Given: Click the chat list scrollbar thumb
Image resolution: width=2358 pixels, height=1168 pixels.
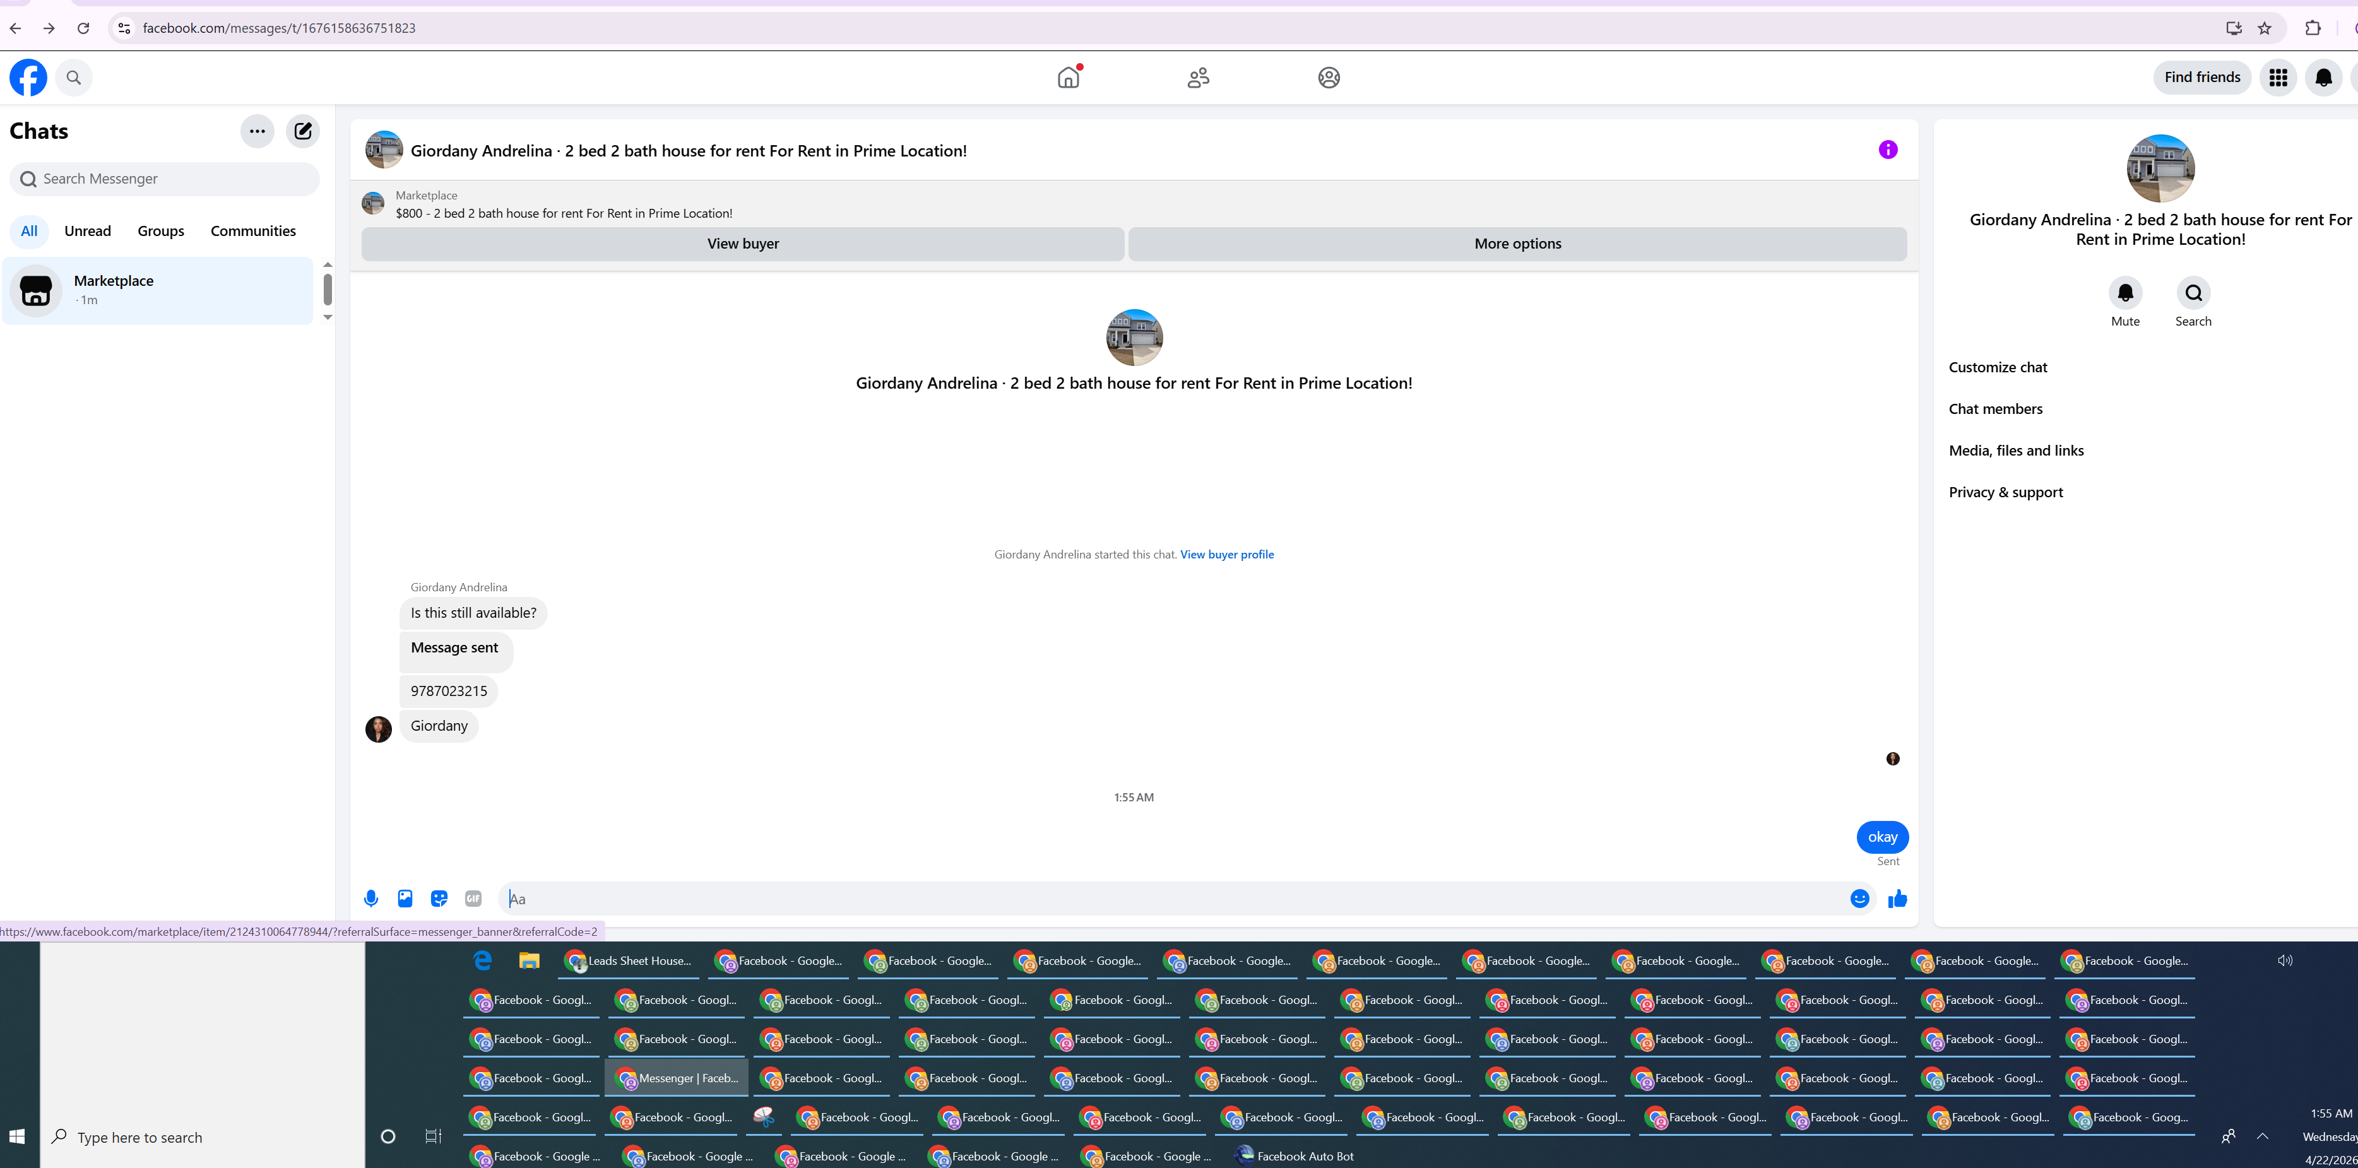Looking at the screenshot, I should 328,289.
